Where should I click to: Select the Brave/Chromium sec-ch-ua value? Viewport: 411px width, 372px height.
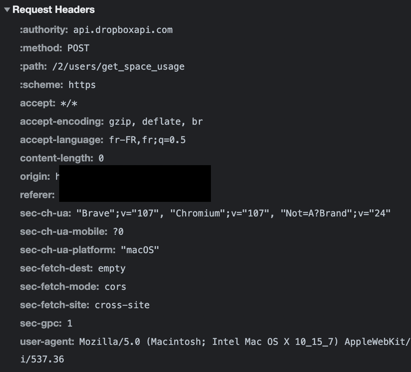tap(233, 214)
